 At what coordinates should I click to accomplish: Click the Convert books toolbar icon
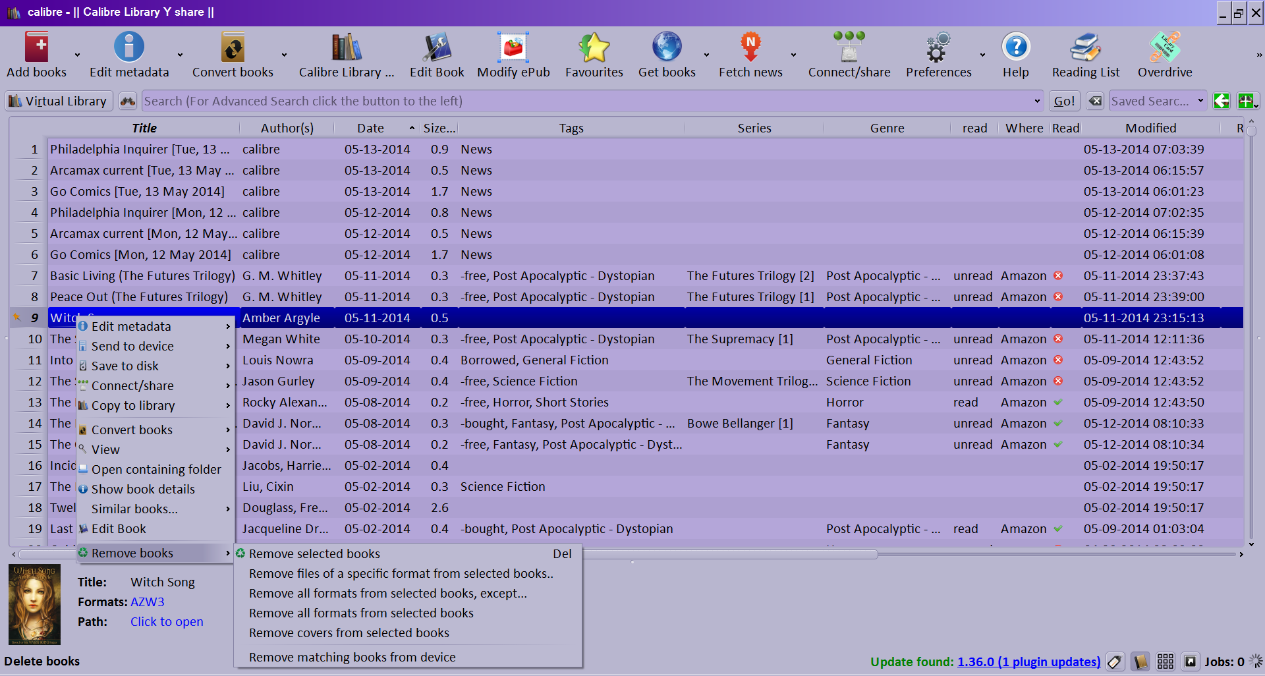(233, 47)
